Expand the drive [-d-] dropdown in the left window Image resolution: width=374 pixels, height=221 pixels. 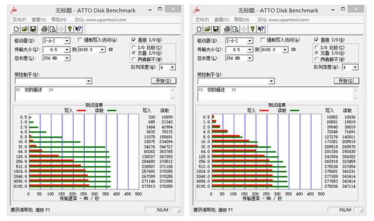67,41
